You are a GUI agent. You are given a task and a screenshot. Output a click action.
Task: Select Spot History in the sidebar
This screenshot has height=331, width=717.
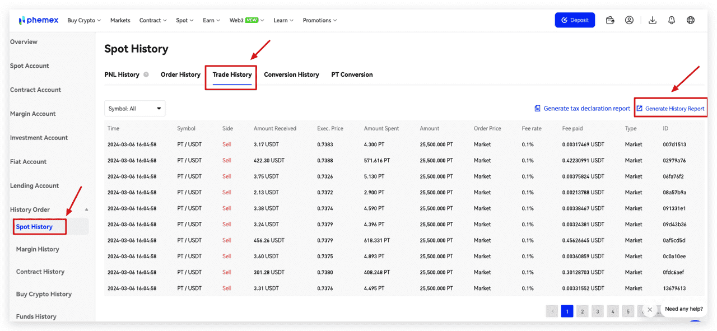[34, 227]
